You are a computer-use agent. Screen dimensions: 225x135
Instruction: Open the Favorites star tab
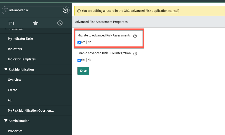pyautogui.click(x=36, y=23)
